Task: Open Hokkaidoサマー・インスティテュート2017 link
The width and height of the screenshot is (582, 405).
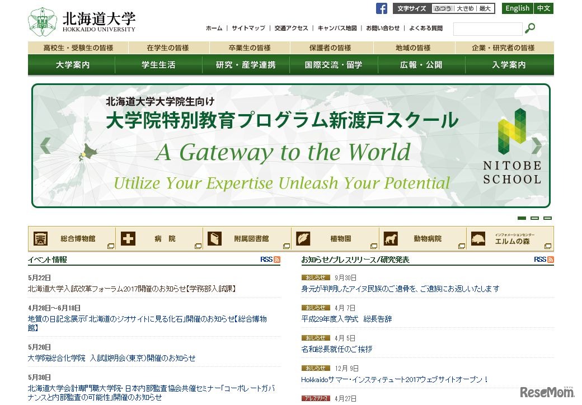Action: click(x=395, y=379)
